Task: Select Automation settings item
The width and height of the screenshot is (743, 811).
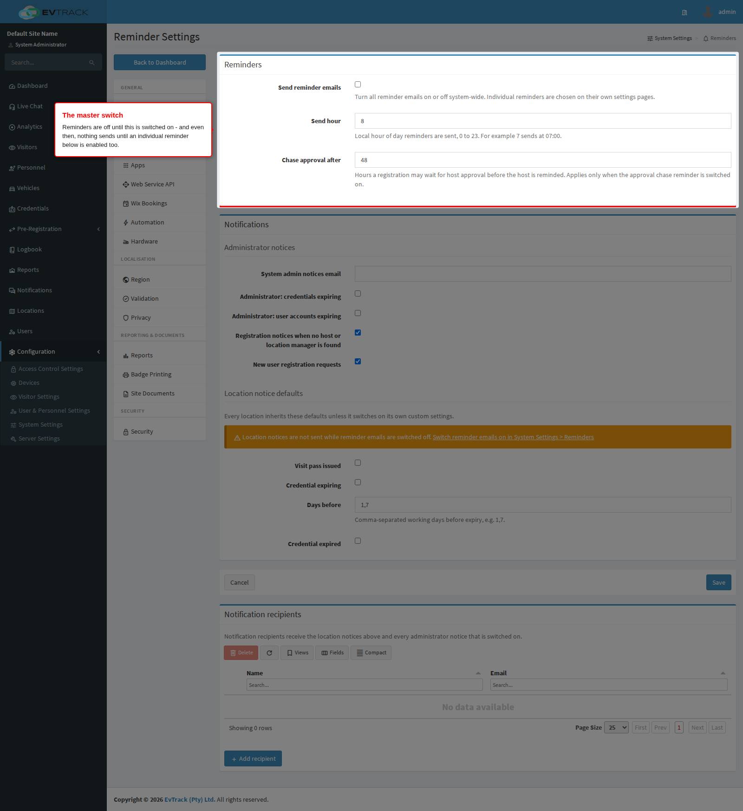Action: coord(160,223)
